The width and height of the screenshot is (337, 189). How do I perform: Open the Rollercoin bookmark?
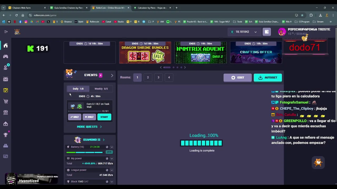point(93,22)
